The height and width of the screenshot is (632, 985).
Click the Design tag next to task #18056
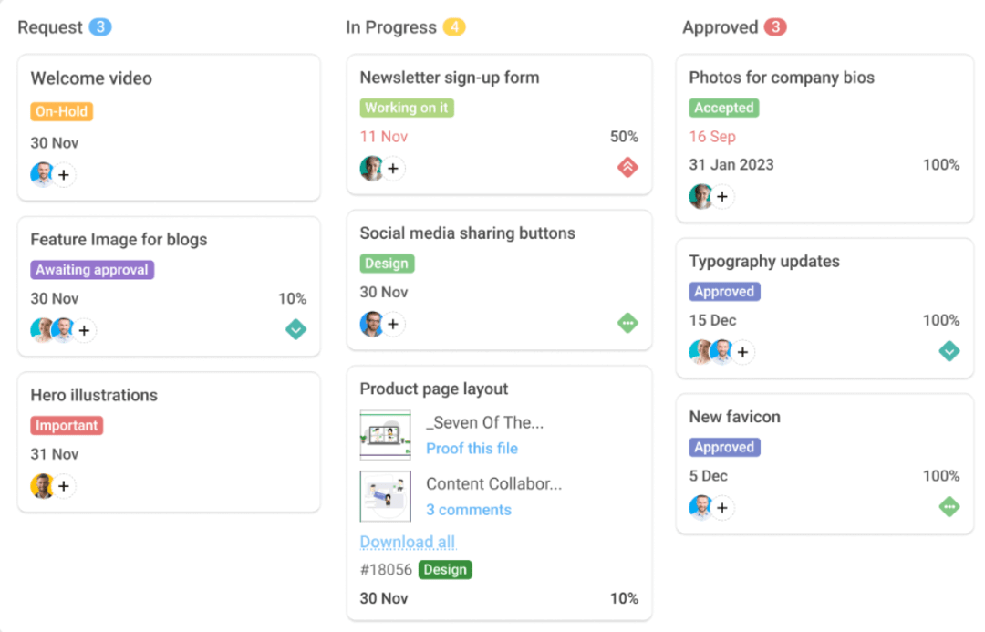coord(445,569)
